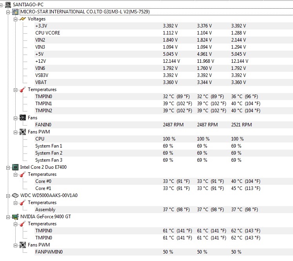Click the MSI motherboard icon

(x=15, y=12)
